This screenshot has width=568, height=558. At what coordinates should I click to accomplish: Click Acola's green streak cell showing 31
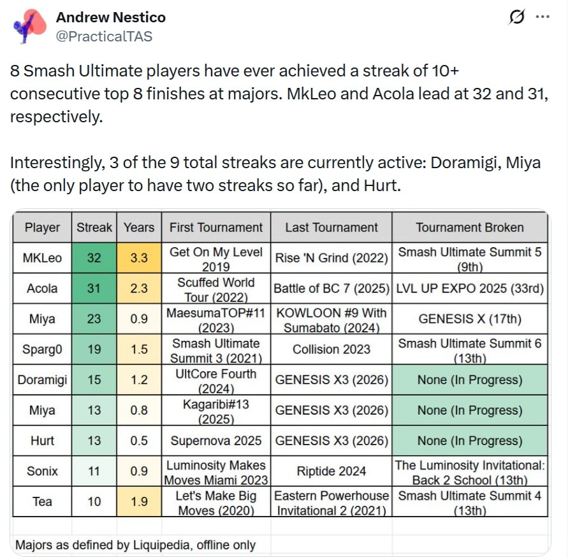94,289
